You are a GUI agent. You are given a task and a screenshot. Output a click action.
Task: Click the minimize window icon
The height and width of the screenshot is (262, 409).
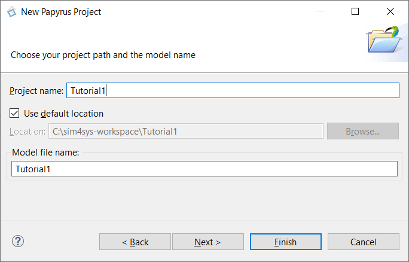(321, 11)
